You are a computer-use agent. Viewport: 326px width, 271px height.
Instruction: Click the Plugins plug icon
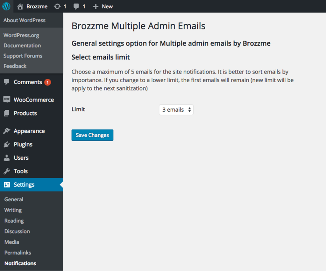7,144
